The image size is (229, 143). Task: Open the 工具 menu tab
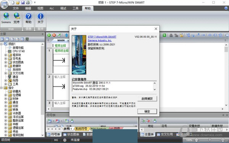(76, 8)
